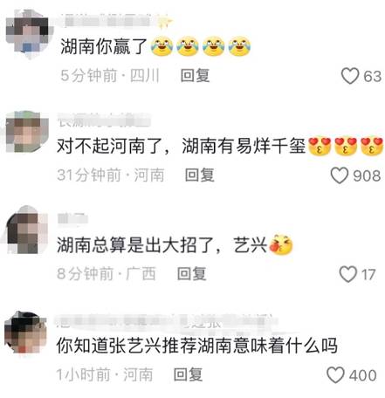Reply to the 对不起河南了 comment
Image resolution: width=385 pixels, height=398 pixels.
point(200,175)
